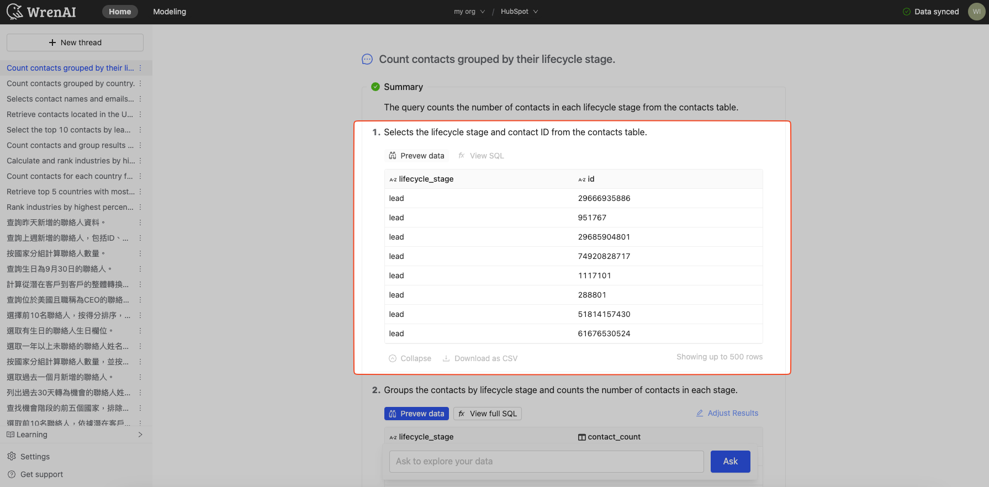
Task: Open thread 'Retrieve contacts located in the U...'
Action: pyautogui.click(x=70, y=114)
